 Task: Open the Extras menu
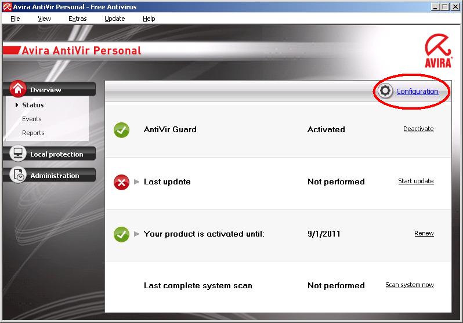coord(77,19)
